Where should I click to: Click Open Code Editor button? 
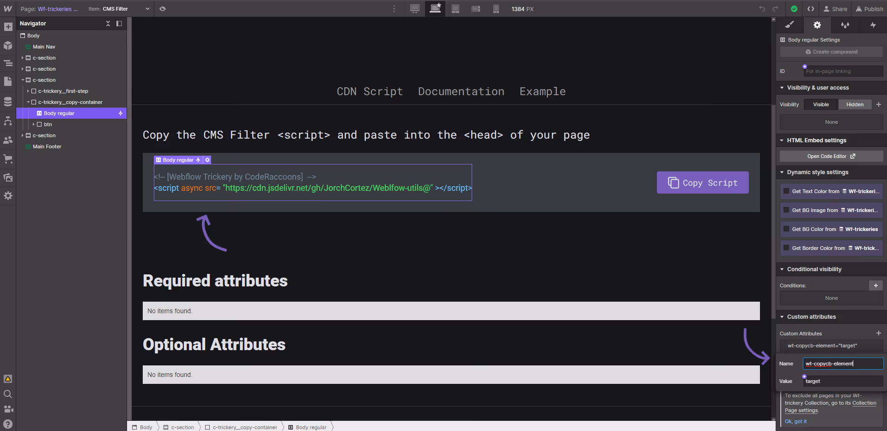(x=831, y=156)
